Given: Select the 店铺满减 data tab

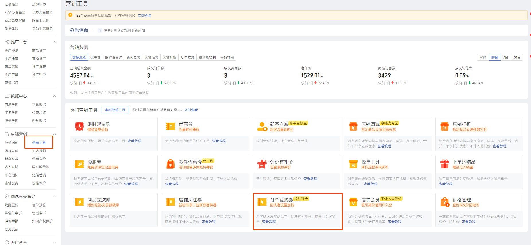Looking at the screenshot, I should [x=151, y=58].
